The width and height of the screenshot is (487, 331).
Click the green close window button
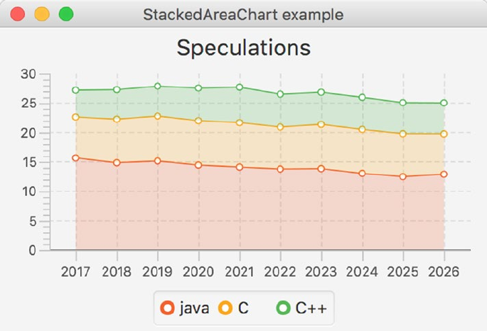coord(66,14)
